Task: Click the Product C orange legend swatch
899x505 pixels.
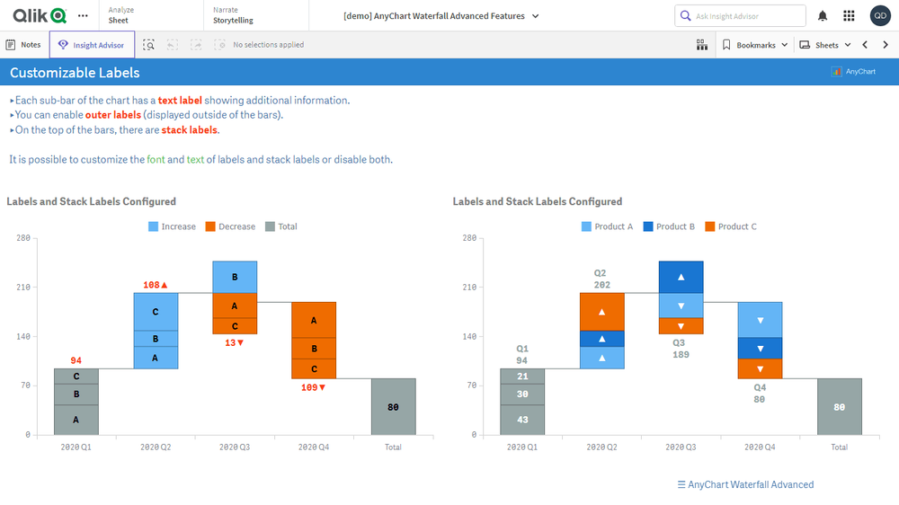Action: coord(710,226)
